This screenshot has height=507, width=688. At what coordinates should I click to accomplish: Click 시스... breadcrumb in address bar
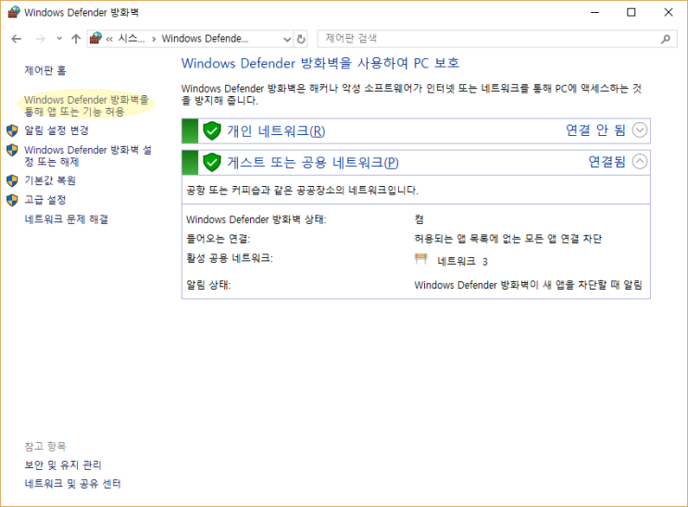click(131, 39)
